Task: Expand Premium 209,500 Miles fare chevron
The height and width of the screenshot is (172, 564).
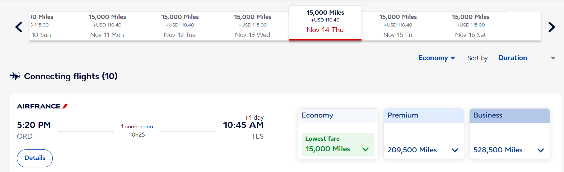Action: (x=455, y=150)
